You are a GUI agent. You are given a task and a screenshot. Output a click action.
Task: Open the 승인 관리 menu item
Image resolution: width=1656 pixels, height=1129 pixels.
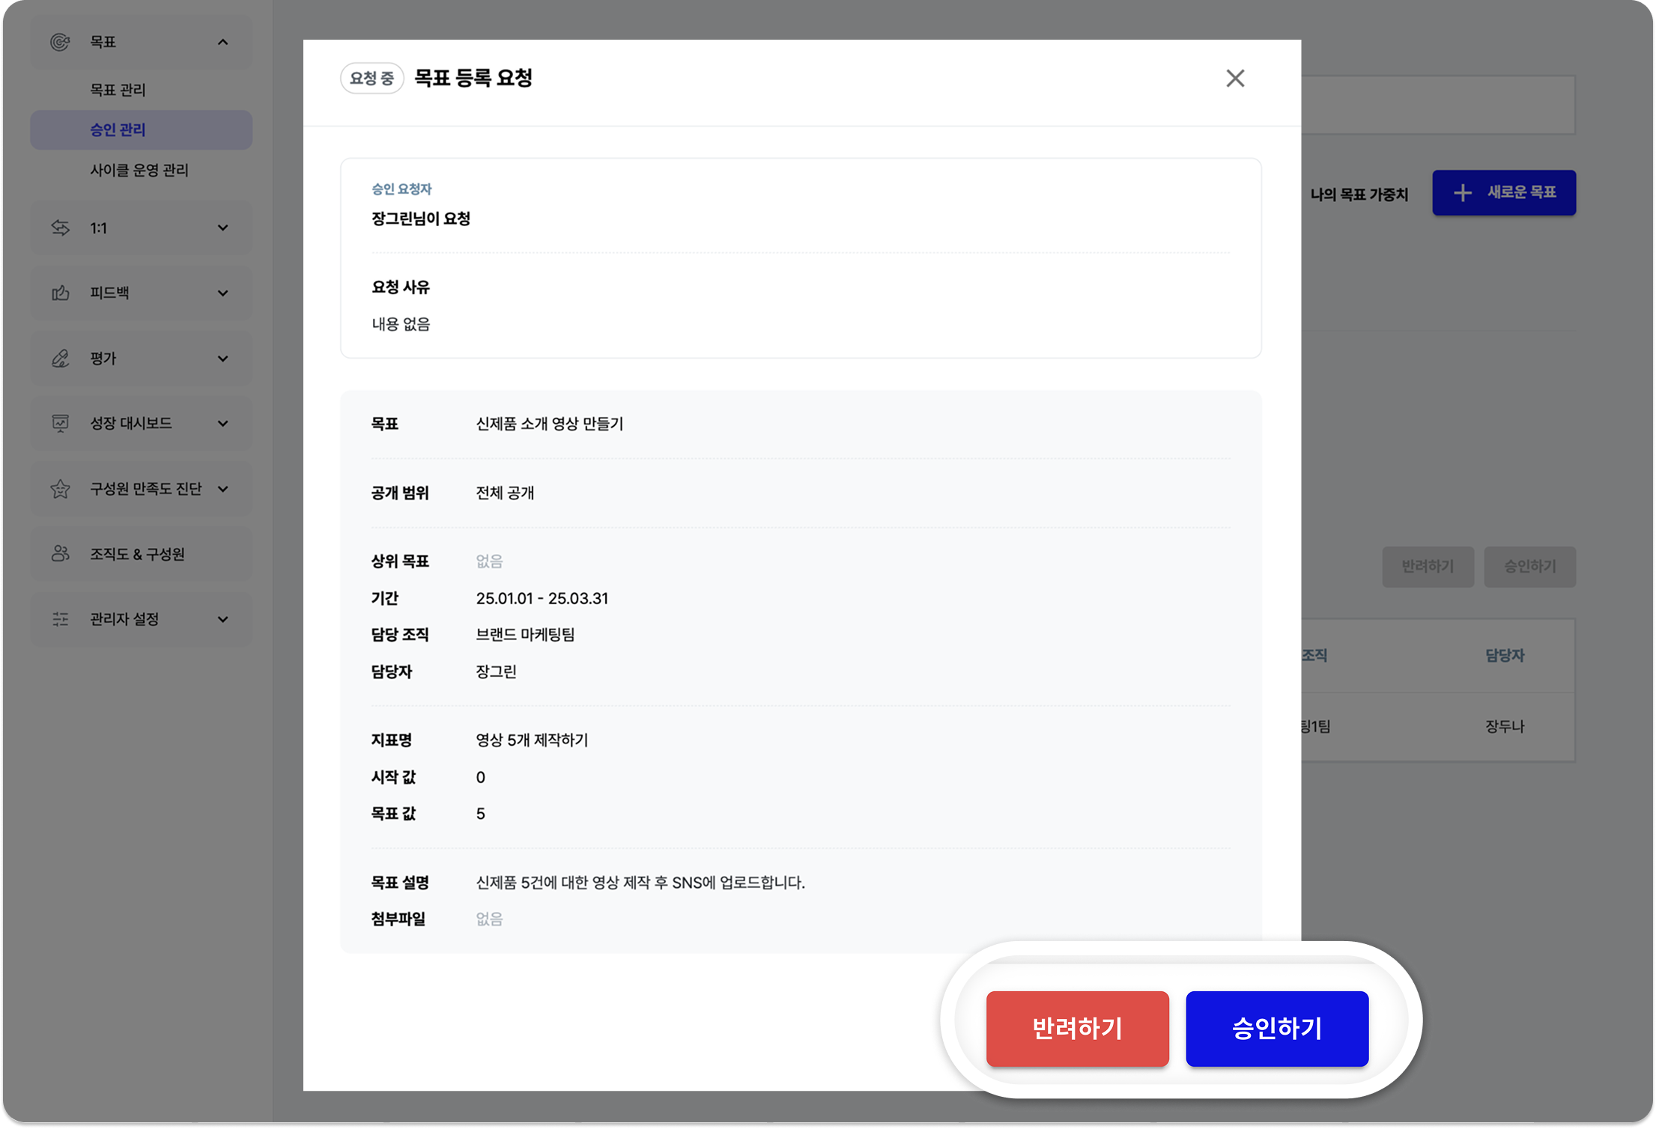point(116,130)
